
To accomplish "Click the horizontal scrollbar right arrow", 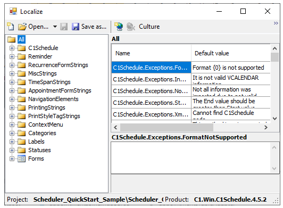I will 265,128.
